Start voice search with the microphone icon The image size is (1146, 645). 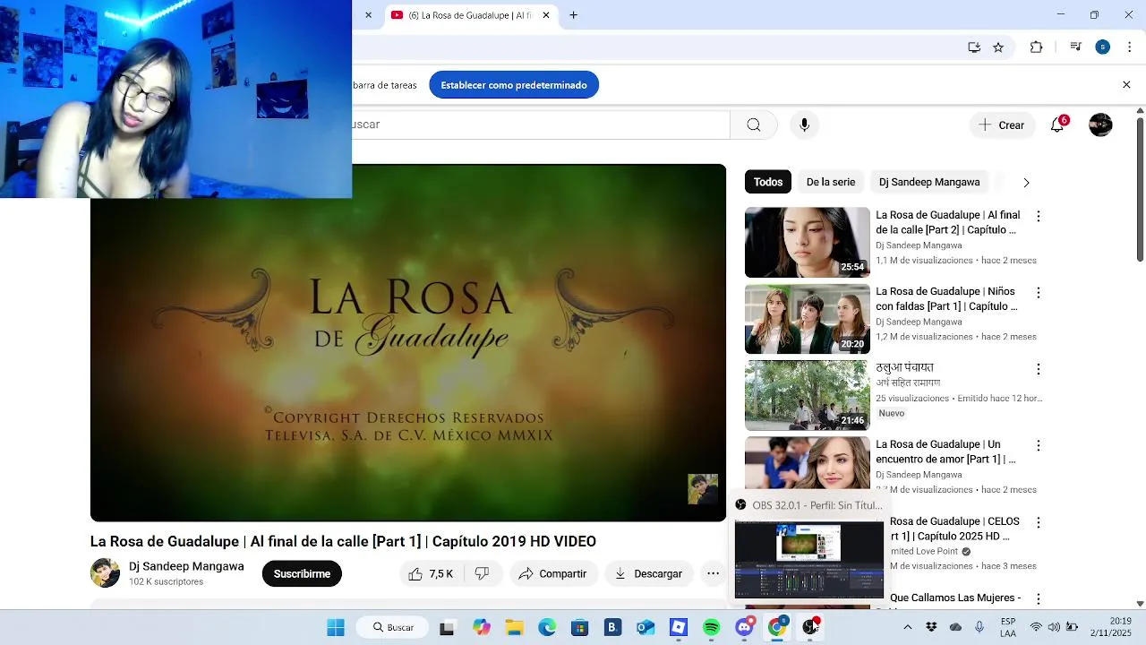[x=804, y=125]
